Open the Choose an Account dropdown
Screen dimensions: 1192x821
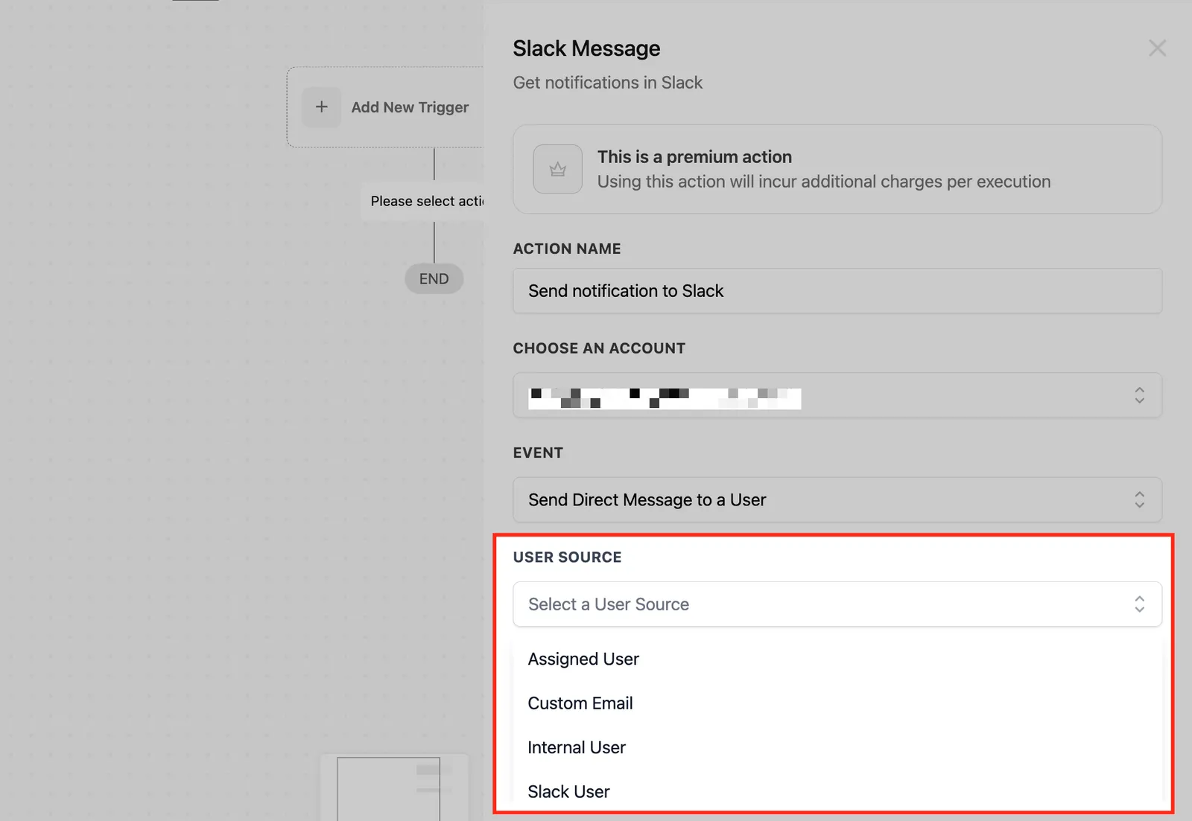pos(837,395)
